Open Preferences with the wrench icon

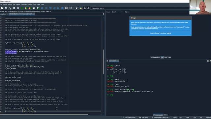(76, 8)
